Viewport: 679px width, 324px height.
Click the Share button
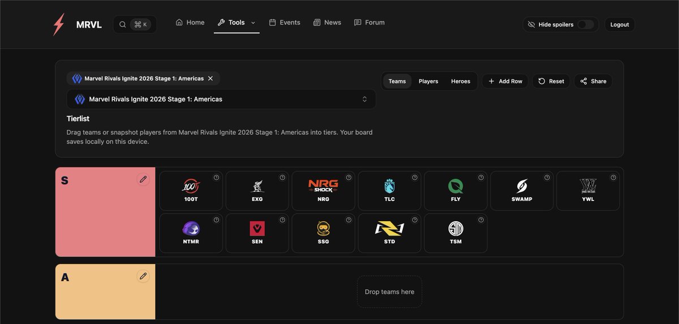(593, 81)
